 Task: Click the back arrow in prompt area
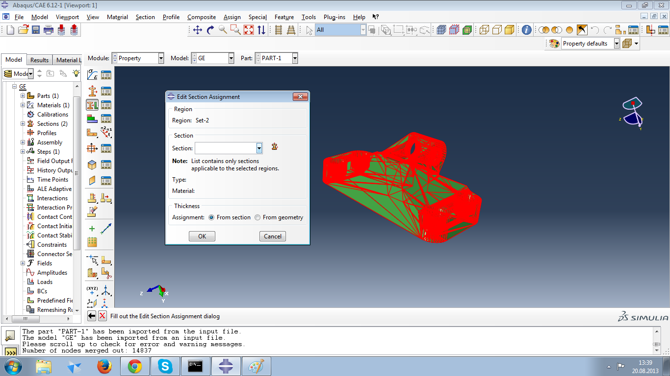click(92, 316)
